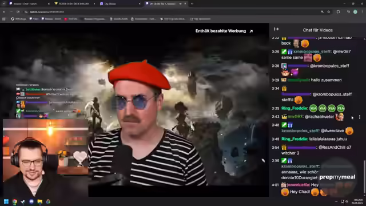366x206 pixels.
Task: Open the Windows Start menu
Action: click(x=6, y=201)
